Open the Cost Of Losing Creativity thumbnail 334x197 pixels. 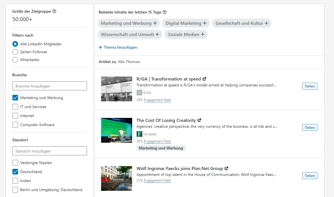(117, 130)
